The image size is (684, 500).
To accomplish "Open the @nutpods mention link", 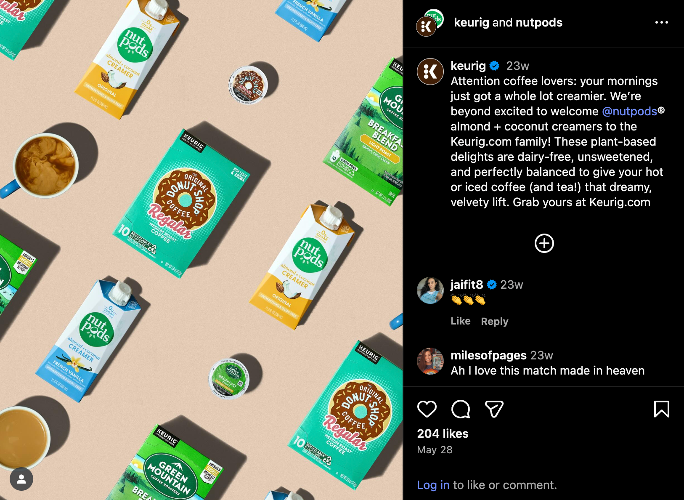I will tap(629, 111).
